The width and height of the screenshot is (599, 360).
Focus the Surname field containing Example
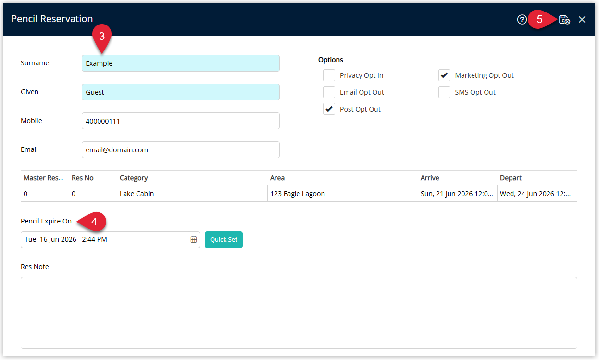(x=181, y=63)
